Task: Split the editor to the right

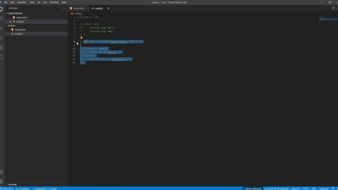Action: tap(333, 8)
